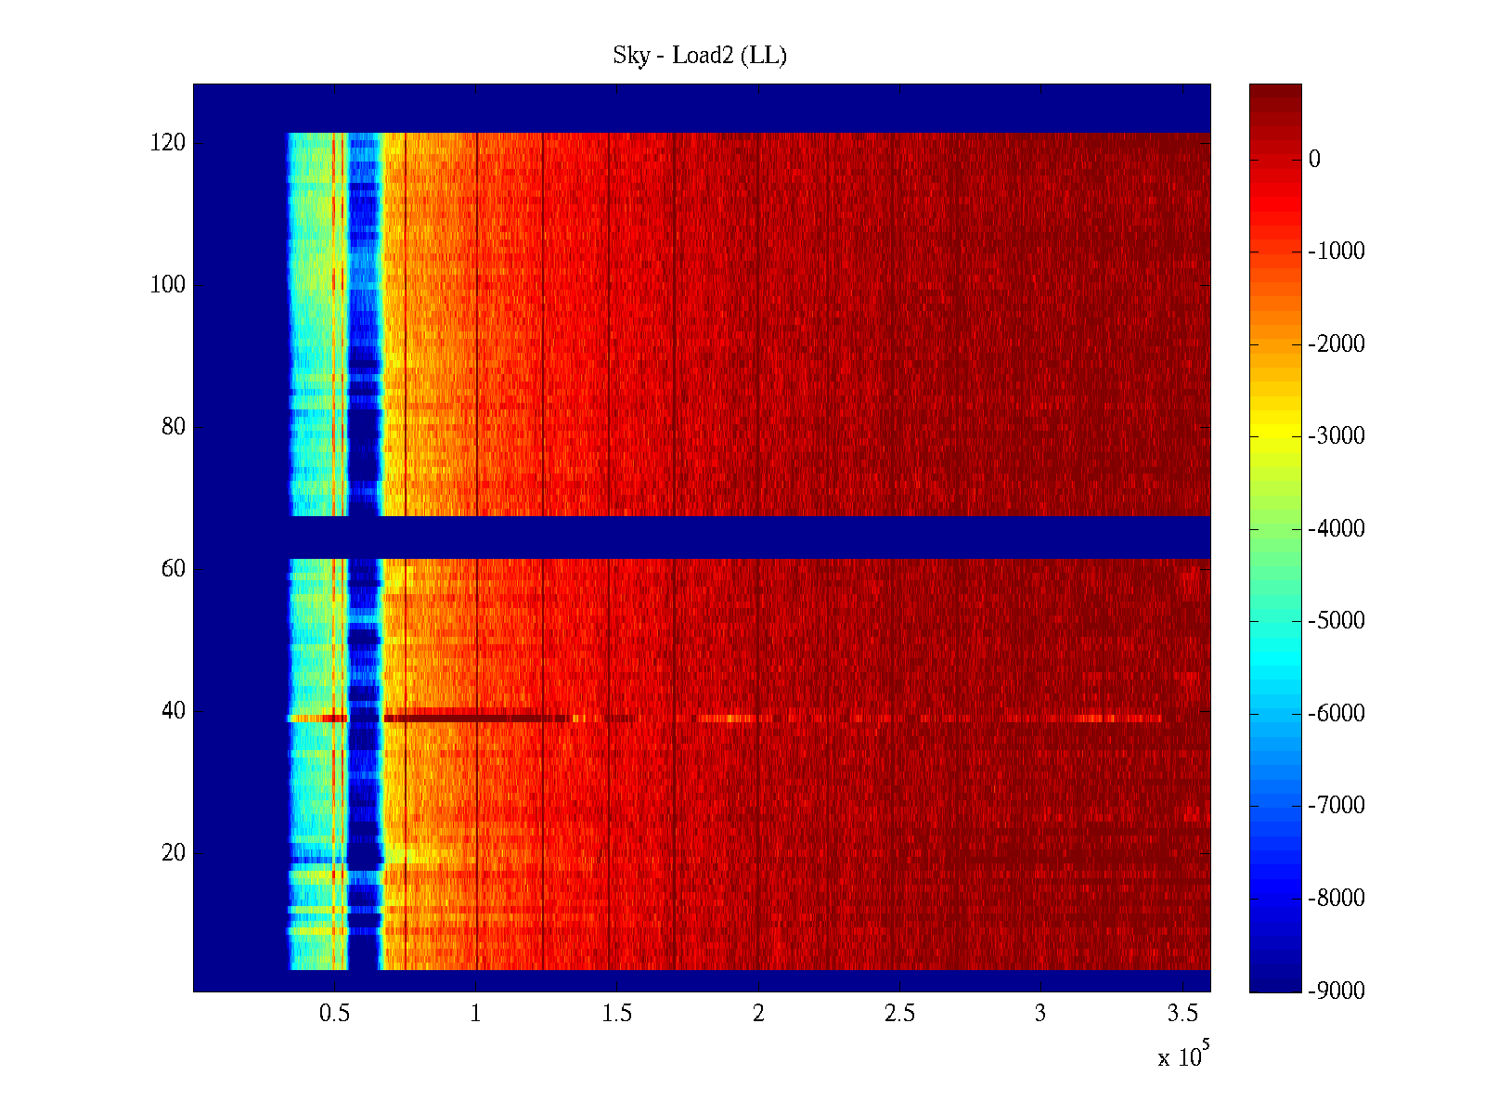Image resolution: width=1485 pixels, height=1114 pixels.
Task: Click the x-axis exponent label "x 10^5"
Action: pyautogui.click(x=1182, y=1056)
